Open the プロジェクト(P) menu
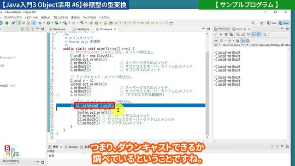The image size is (295, 166). pos(60,18)
